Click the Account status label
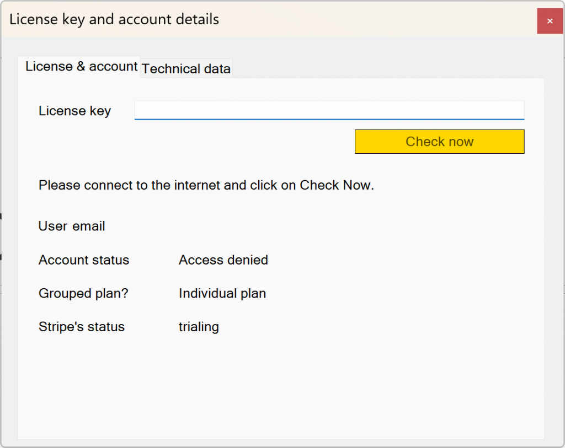This screenshot has height=448, width=565. click(x=84, y=260)
